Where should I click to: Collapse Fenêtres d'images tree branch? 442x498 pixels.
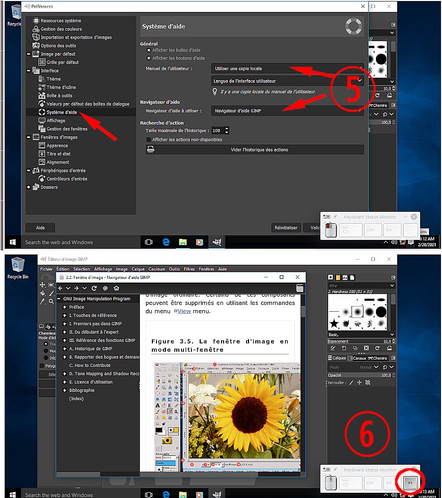[x=29, y=137]
